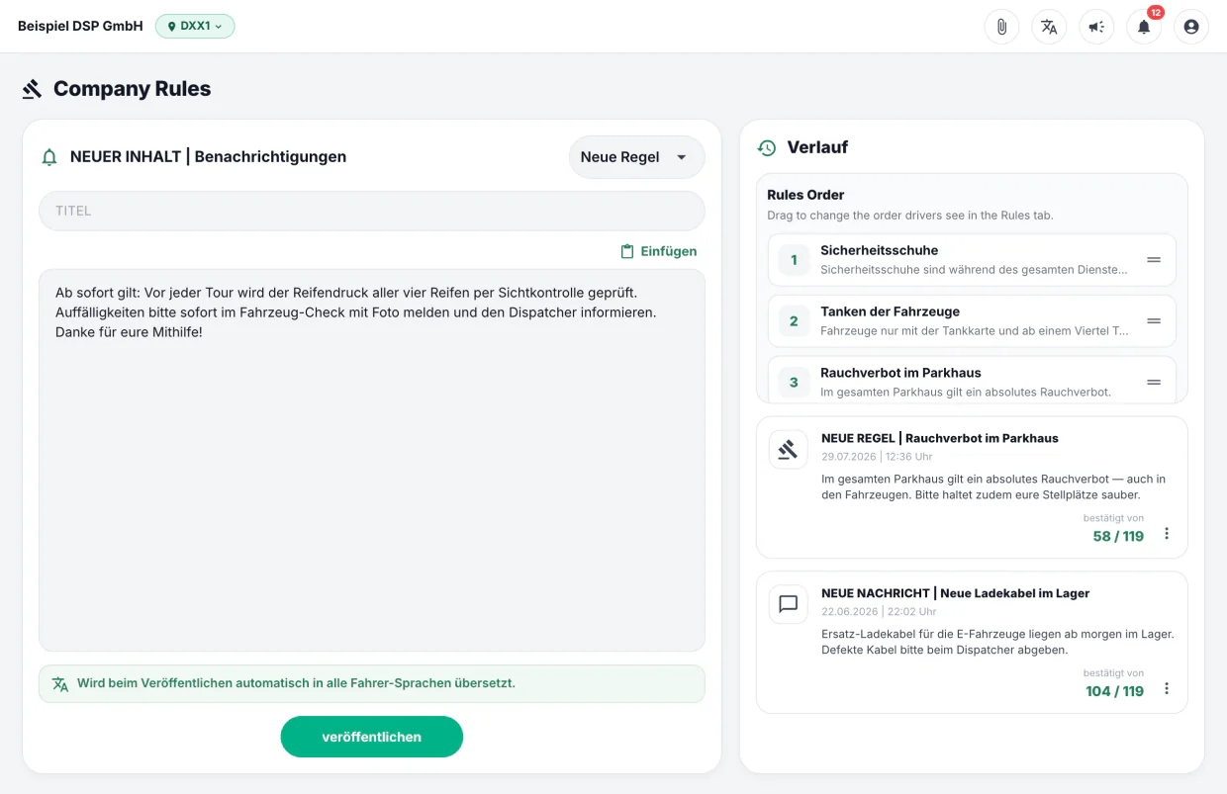
Task: Grab the drag handle for Rauchverbot im Parkhaus rule
Action: (1154, 382)
